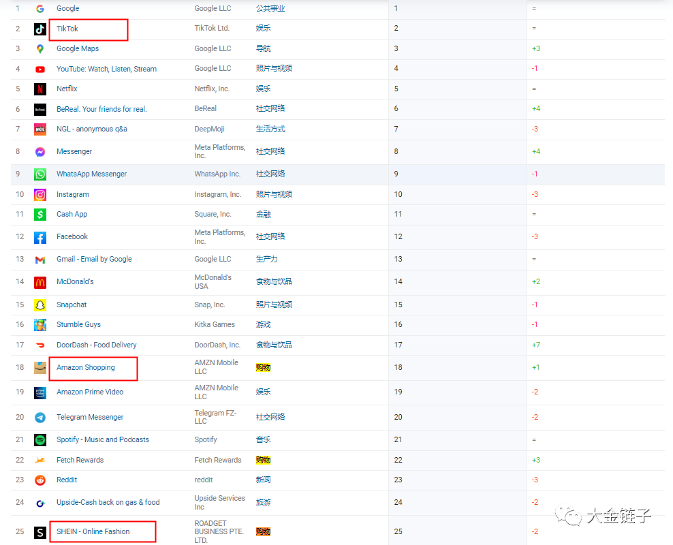673x545 pixels.
Task: Open the Google Maps link
Action: click(78, 48)
